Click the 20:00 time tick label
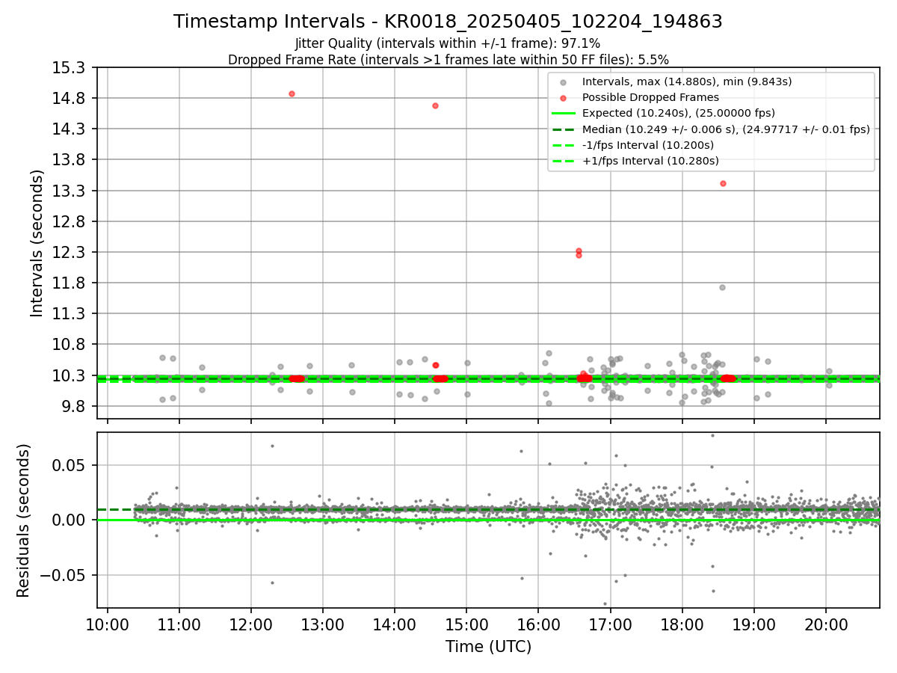Image resolution: width=897 pixels, height=673 pixels. point(825,626)
